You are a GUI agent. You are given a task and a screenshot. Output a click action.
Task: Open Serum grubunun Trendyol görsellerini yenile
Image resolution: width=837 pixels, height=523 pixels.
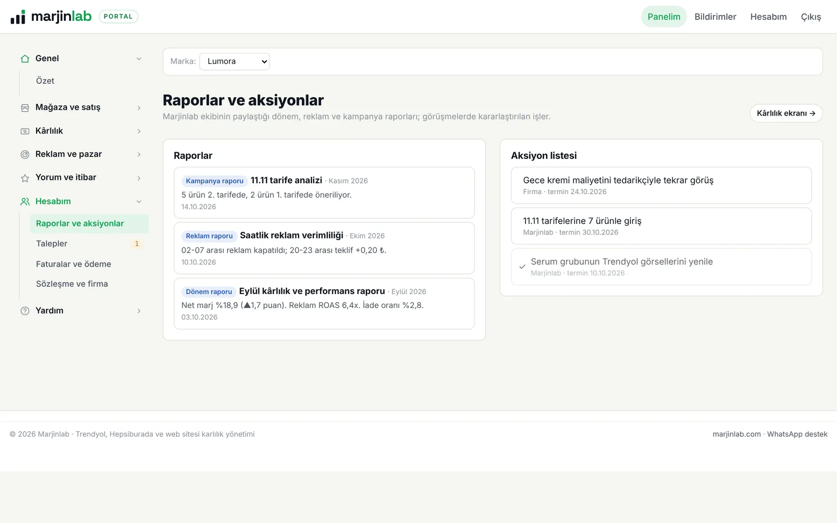coord(661,267)
